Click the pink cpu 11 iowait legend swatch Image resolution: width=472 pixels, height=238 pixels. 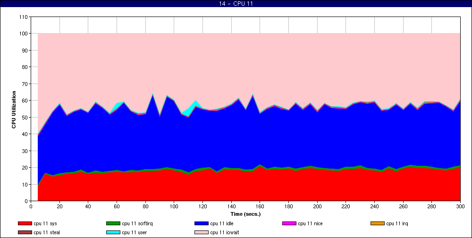(202, 233)
